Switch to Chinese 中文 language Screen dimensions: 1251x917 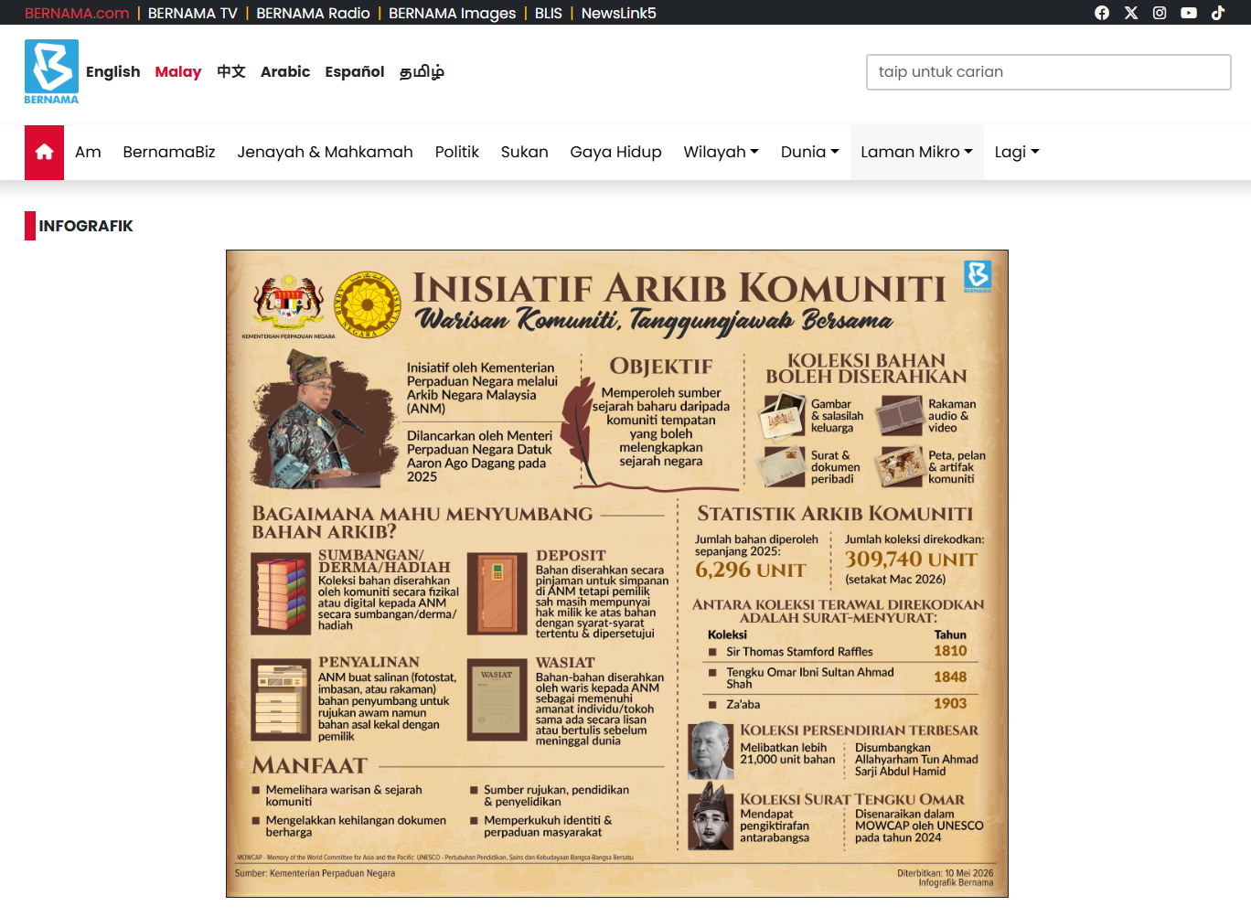(x=231, y=71)
